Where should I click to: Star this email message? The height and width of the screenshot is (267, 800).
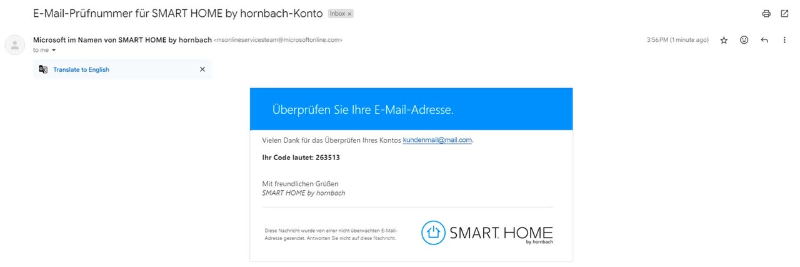[x=724, y=40]
